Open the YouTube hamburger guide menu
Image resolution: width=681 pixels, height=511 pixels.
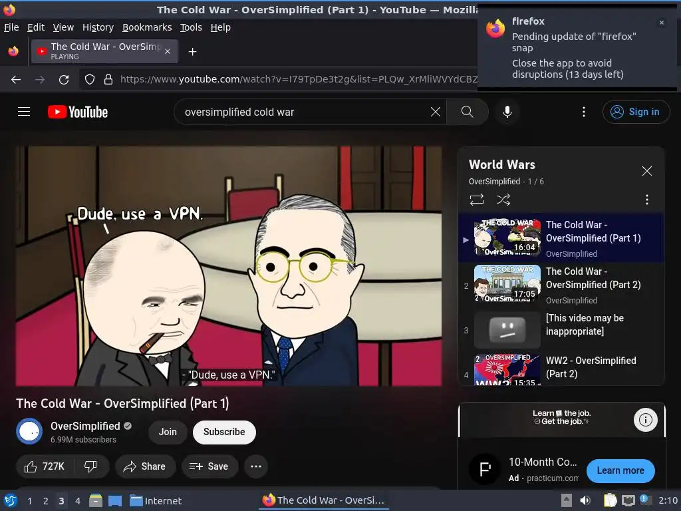24,112
